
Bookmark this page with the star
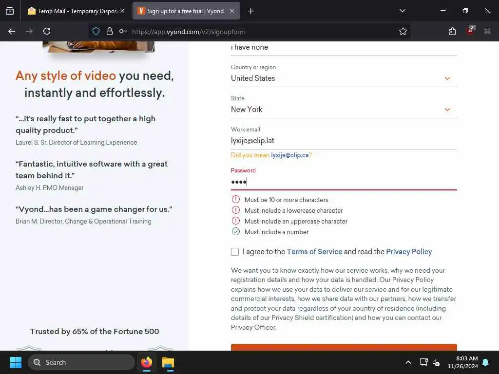[x=403, y=31]
